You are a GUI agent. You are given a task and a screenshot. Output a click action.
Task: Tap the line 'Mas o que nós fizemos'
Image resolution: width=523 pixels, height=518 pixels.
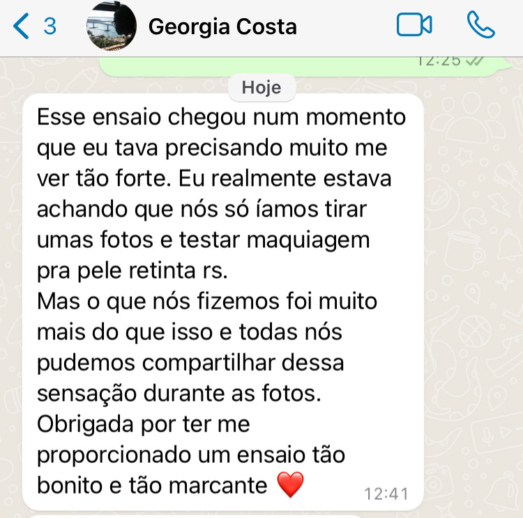click(x=207, y=302)
